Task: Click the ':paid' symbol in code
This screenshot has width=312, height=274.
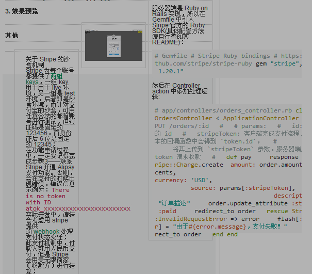Action: (167, 211)
